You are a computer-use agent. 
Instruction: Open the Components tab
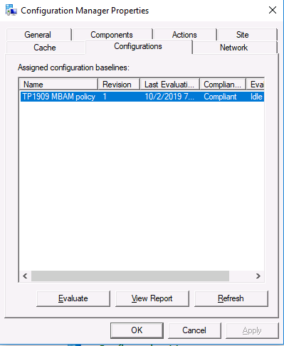(112, 35)
